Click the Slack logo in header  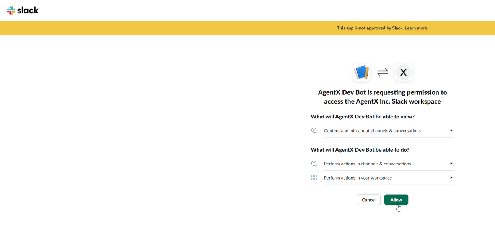pos(23,10)
